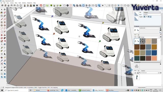This screenshot has width=163, height=92.
Task: Click the taskbar search box
Action: 16,90
